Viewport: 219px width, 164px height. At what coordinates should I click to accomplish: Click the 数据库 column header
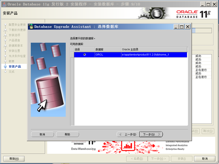click(x=108, y=49)
